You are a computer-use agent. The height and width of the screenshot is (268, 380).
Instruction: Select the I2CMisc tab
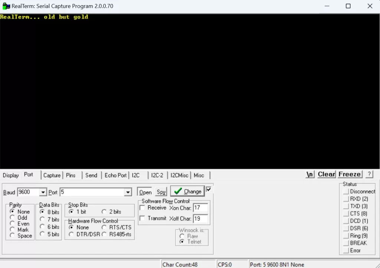[x=179, y=175]
